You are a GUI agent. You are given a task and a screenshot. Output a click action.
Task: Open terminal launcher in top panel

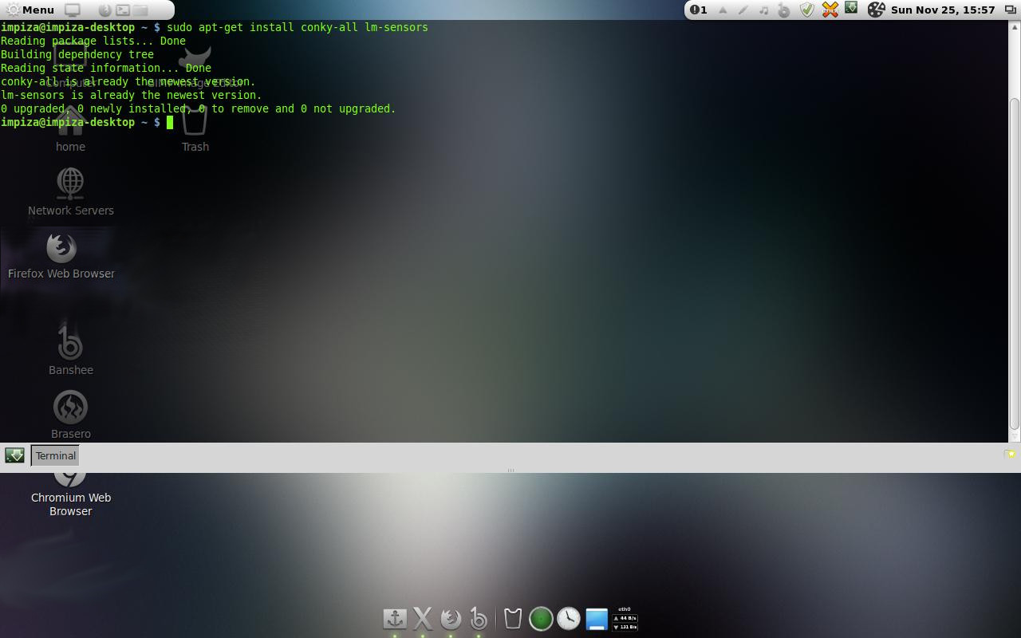click(x=123, y=10)
